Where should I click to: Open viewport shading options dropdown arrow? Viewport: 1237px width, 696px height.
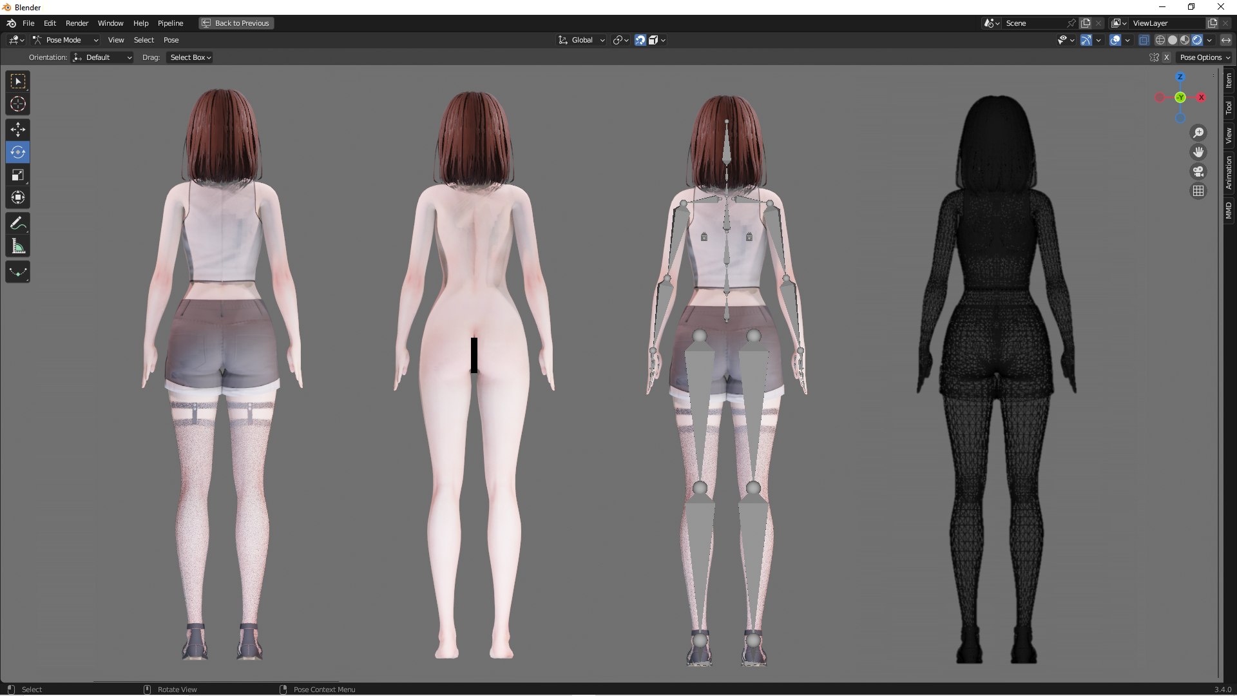point(1209,40)
